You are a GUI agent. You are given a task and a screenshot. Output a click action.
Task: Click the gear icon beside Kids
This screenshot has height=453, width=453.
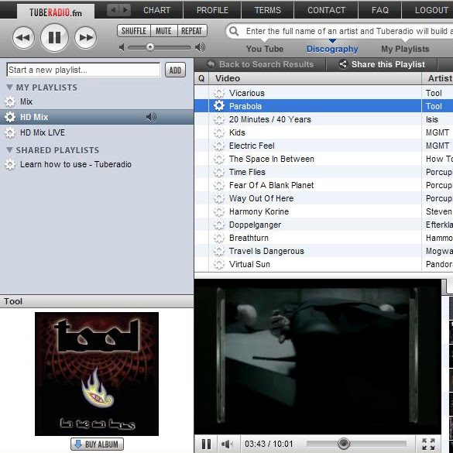(x=218, y=132)
